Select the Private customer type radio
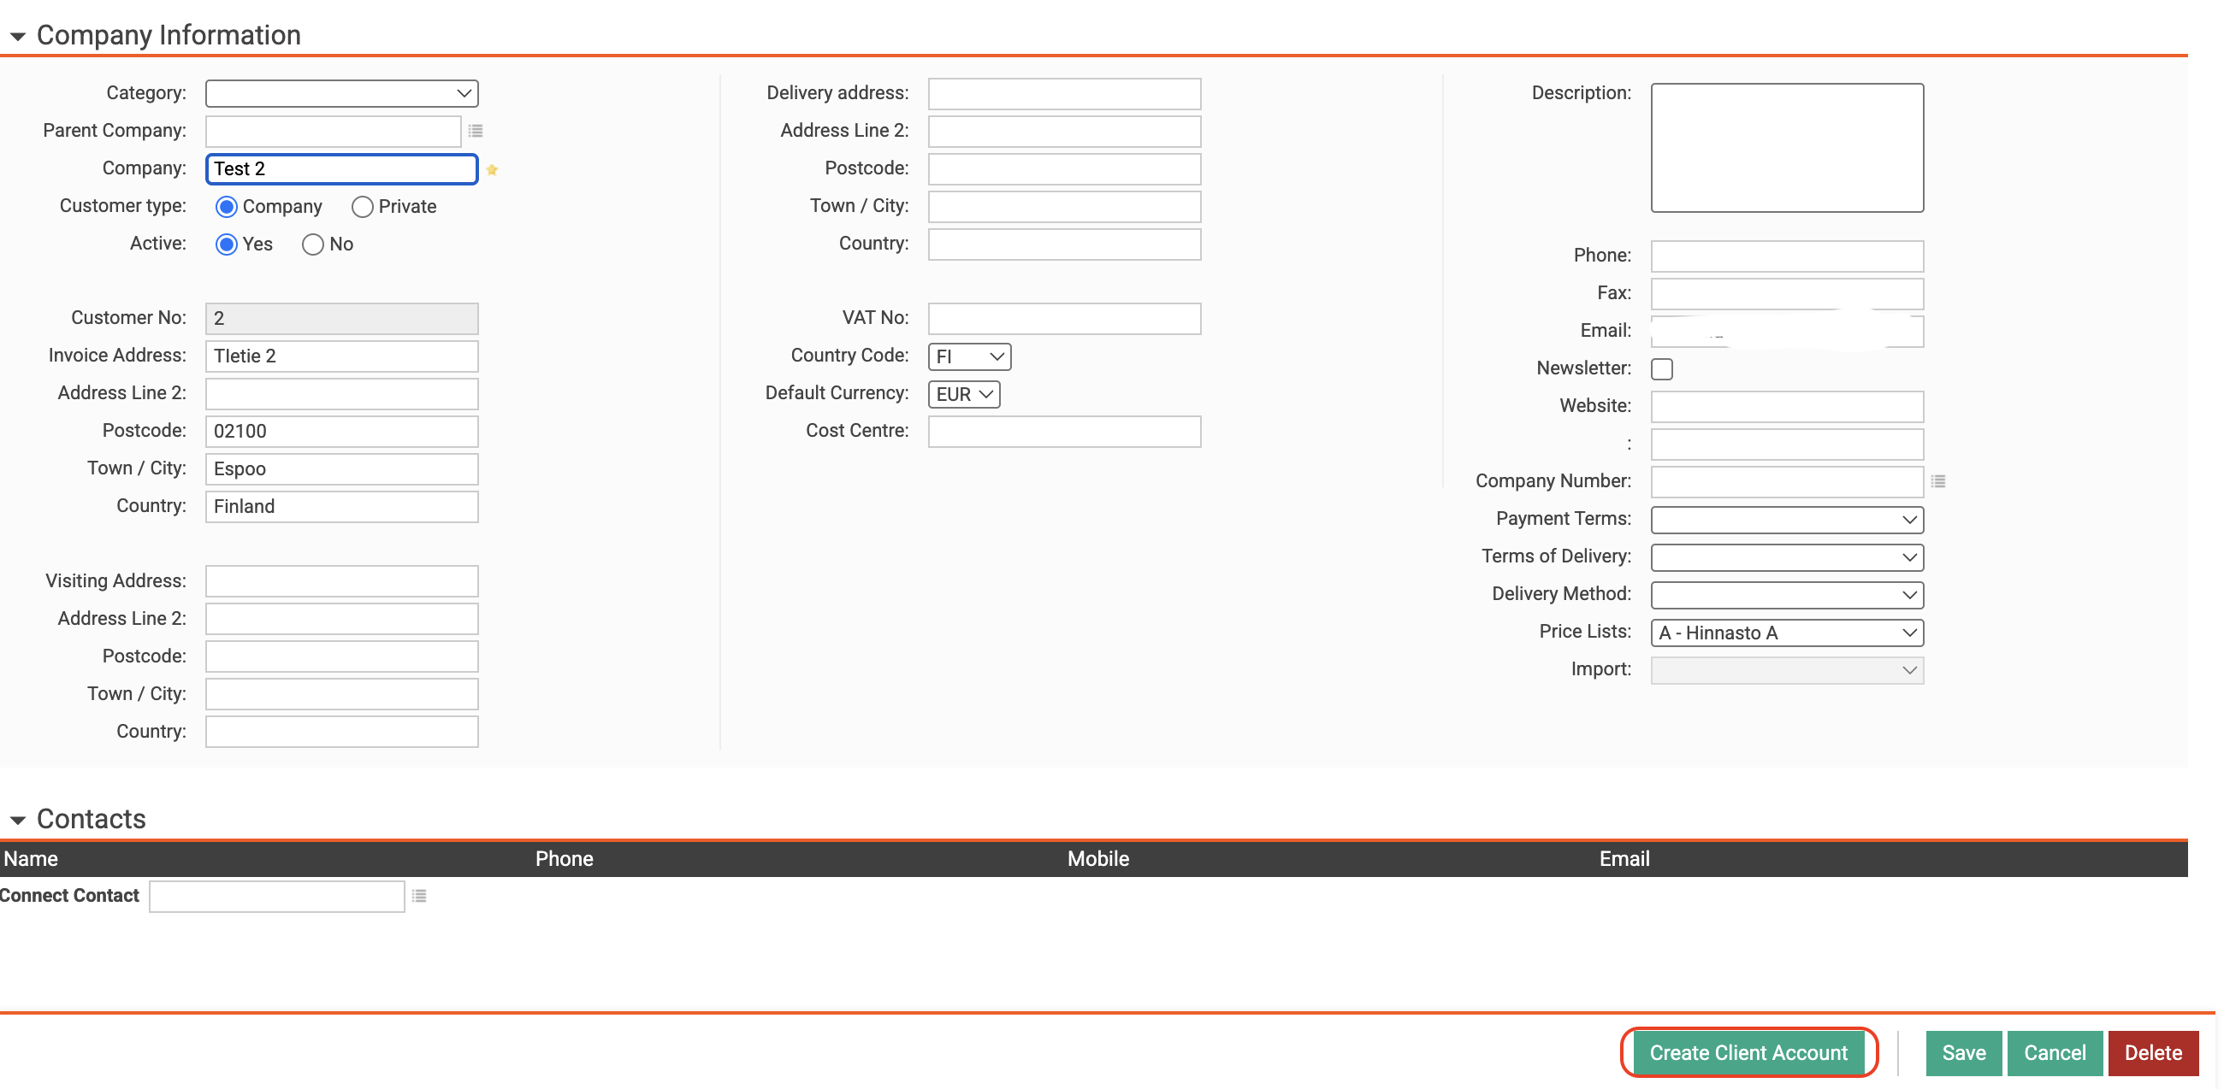Image resolution: width=2224 pixels, height=1089 pixels. pos(362,206)
